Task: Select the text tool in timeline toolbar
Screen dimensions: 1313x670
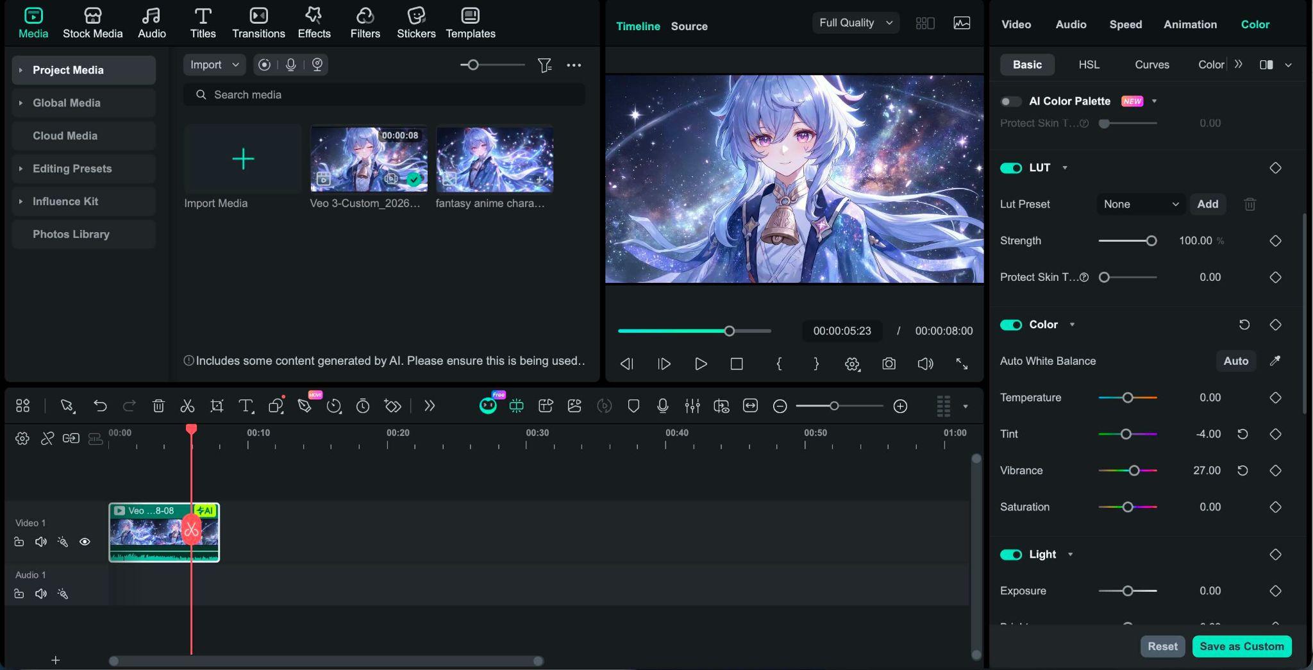Action: coord(246,406)
